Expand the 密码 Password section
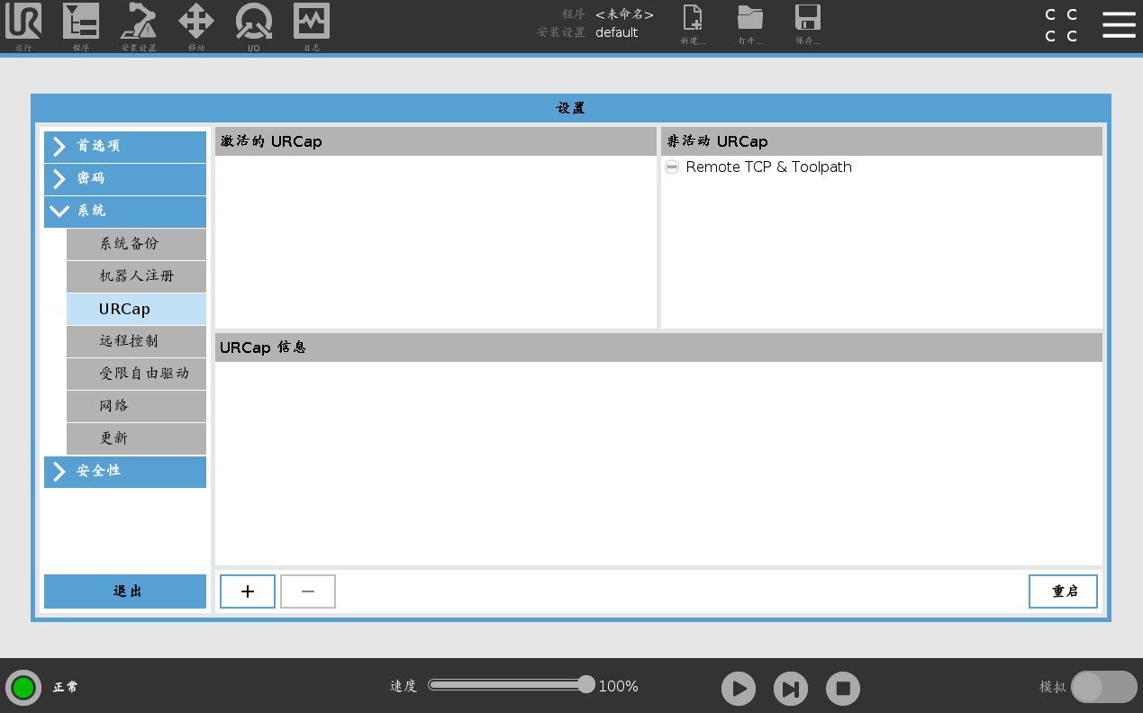The image size is (1143, 713). coord(125,179)
